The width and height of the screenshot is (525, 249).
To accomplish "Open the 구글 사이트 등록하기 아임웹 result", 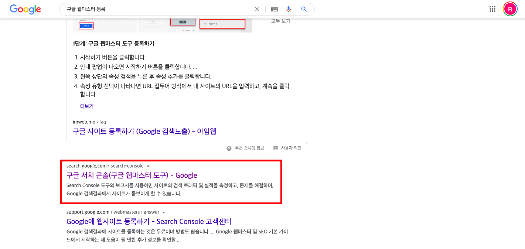I will (x=144, y=132).
